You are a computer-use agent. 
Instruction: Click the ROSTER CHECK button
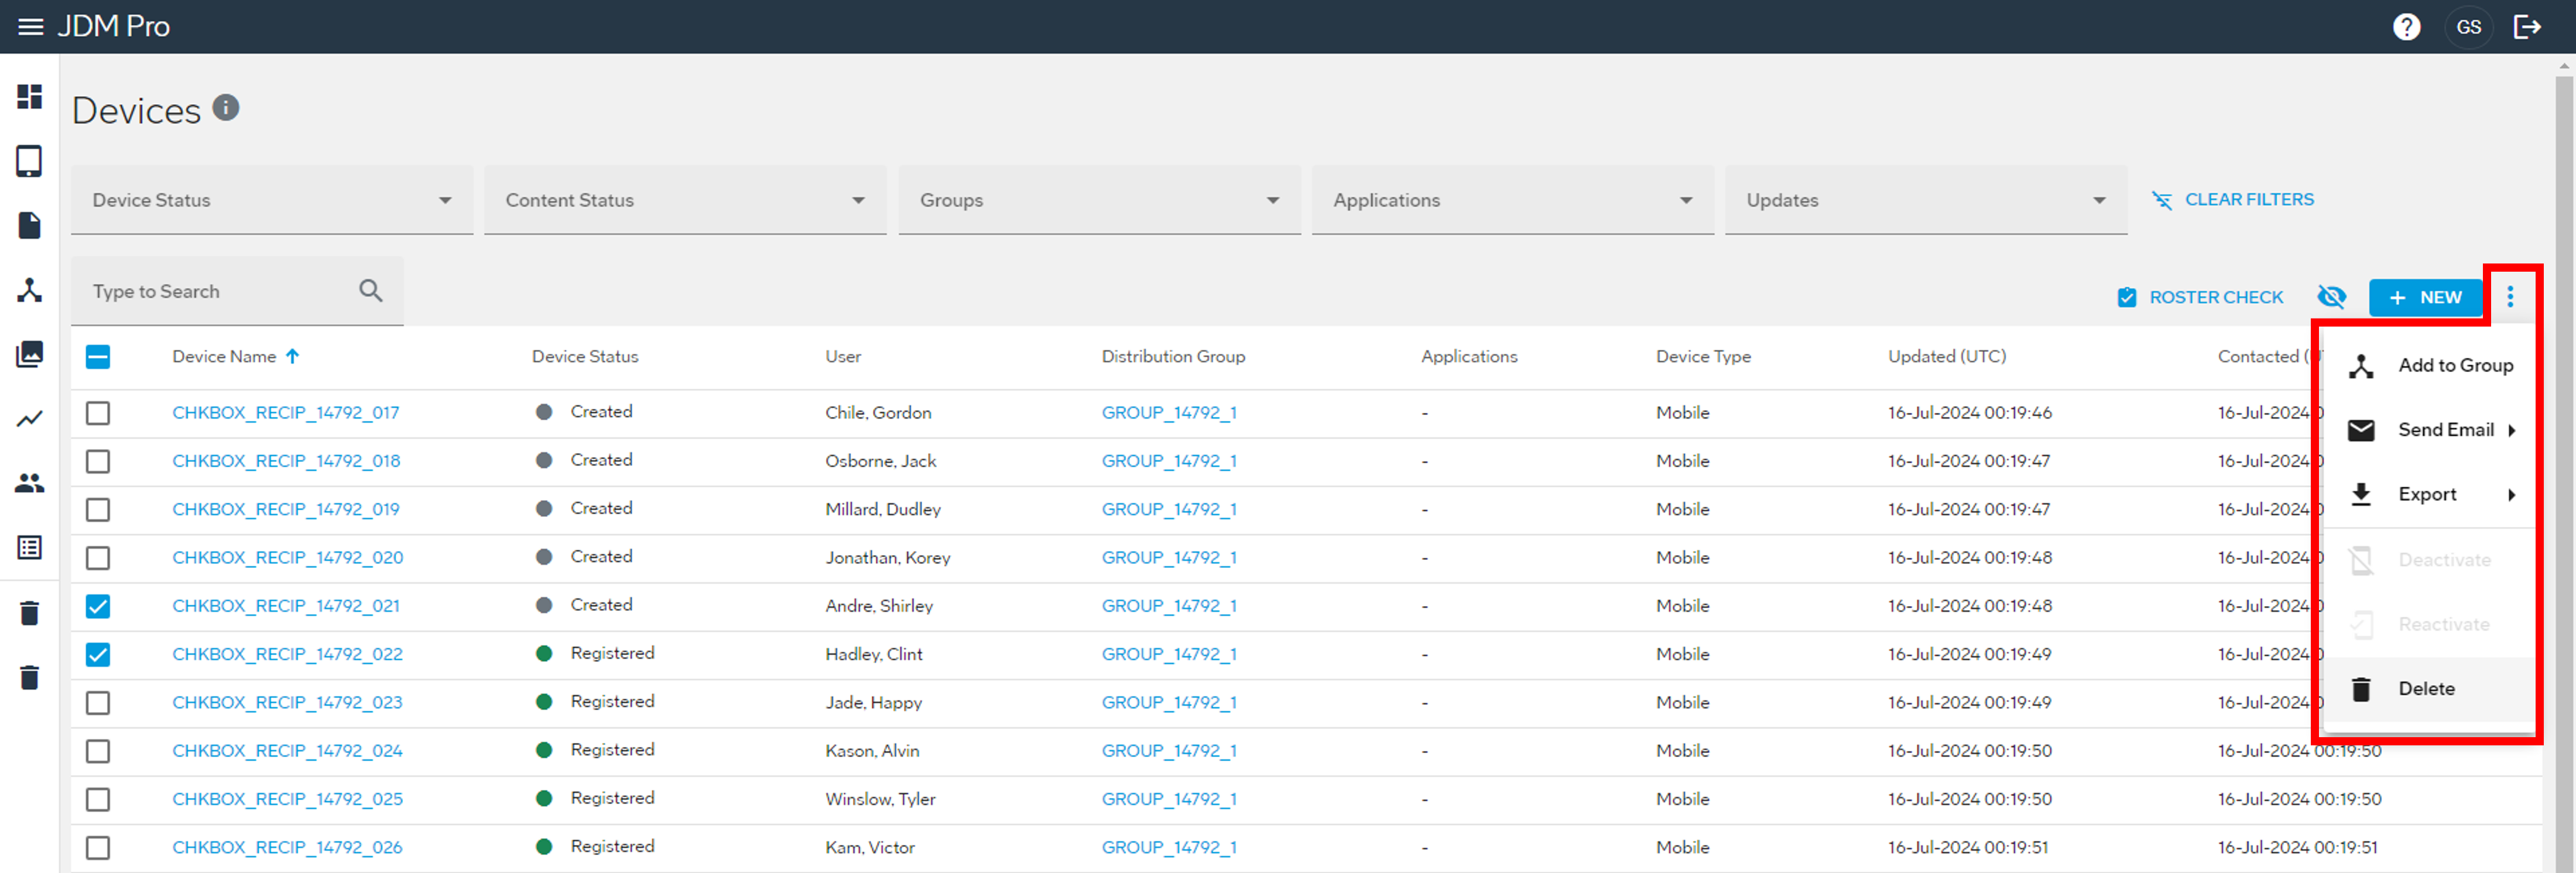click(2200, 297)
